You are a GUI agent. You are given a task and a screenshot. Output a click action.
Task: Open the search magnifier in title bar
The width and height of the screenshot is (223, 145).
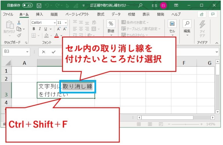coord(140,5)
